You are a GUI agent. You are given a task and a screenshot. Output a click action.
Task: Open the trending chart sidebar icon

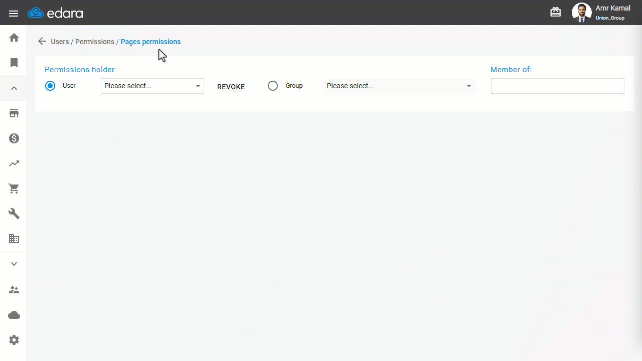(14, 163)
